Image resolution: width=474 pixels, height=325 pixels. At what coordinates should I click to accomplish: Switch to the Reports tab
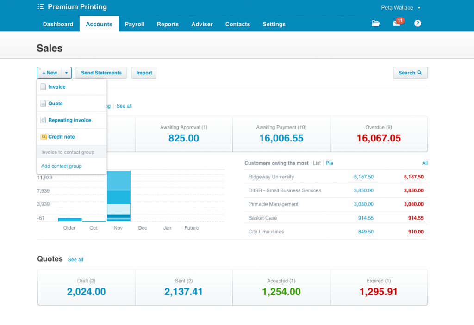[168, 24]
